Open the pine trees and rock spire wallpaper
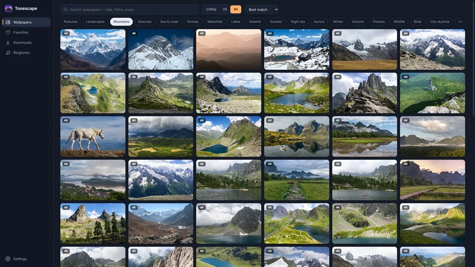 pyautogui.click(x=93, y=223)
